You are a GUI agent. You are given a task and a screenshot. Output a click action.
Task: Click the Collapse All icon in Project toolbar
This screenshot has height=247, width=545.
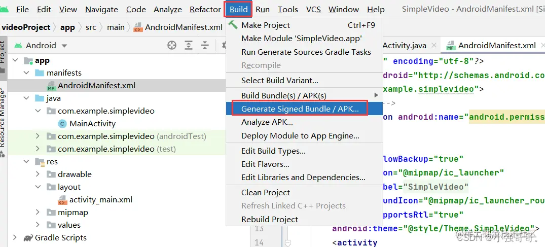[x=205, y=45]
